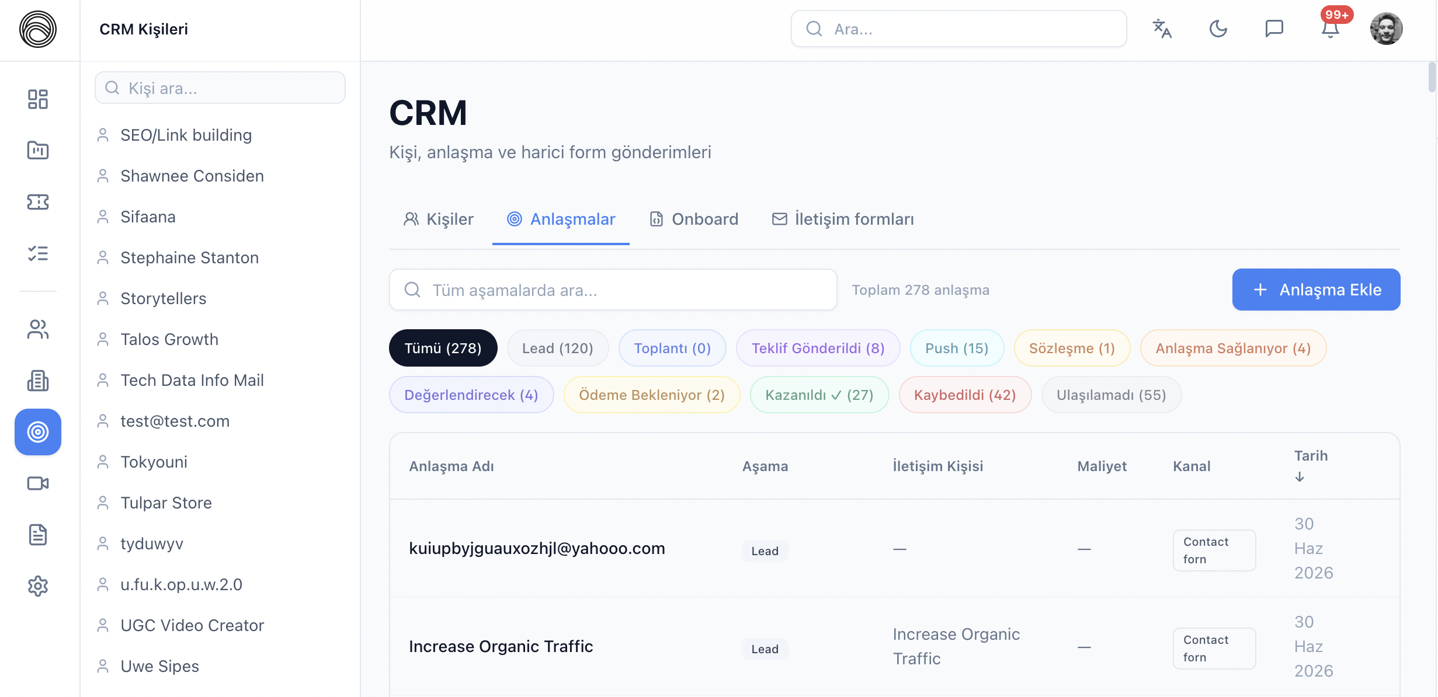1438x697 pixels.
Task: Sort by Tarih column header
Action: point(1311,466)
